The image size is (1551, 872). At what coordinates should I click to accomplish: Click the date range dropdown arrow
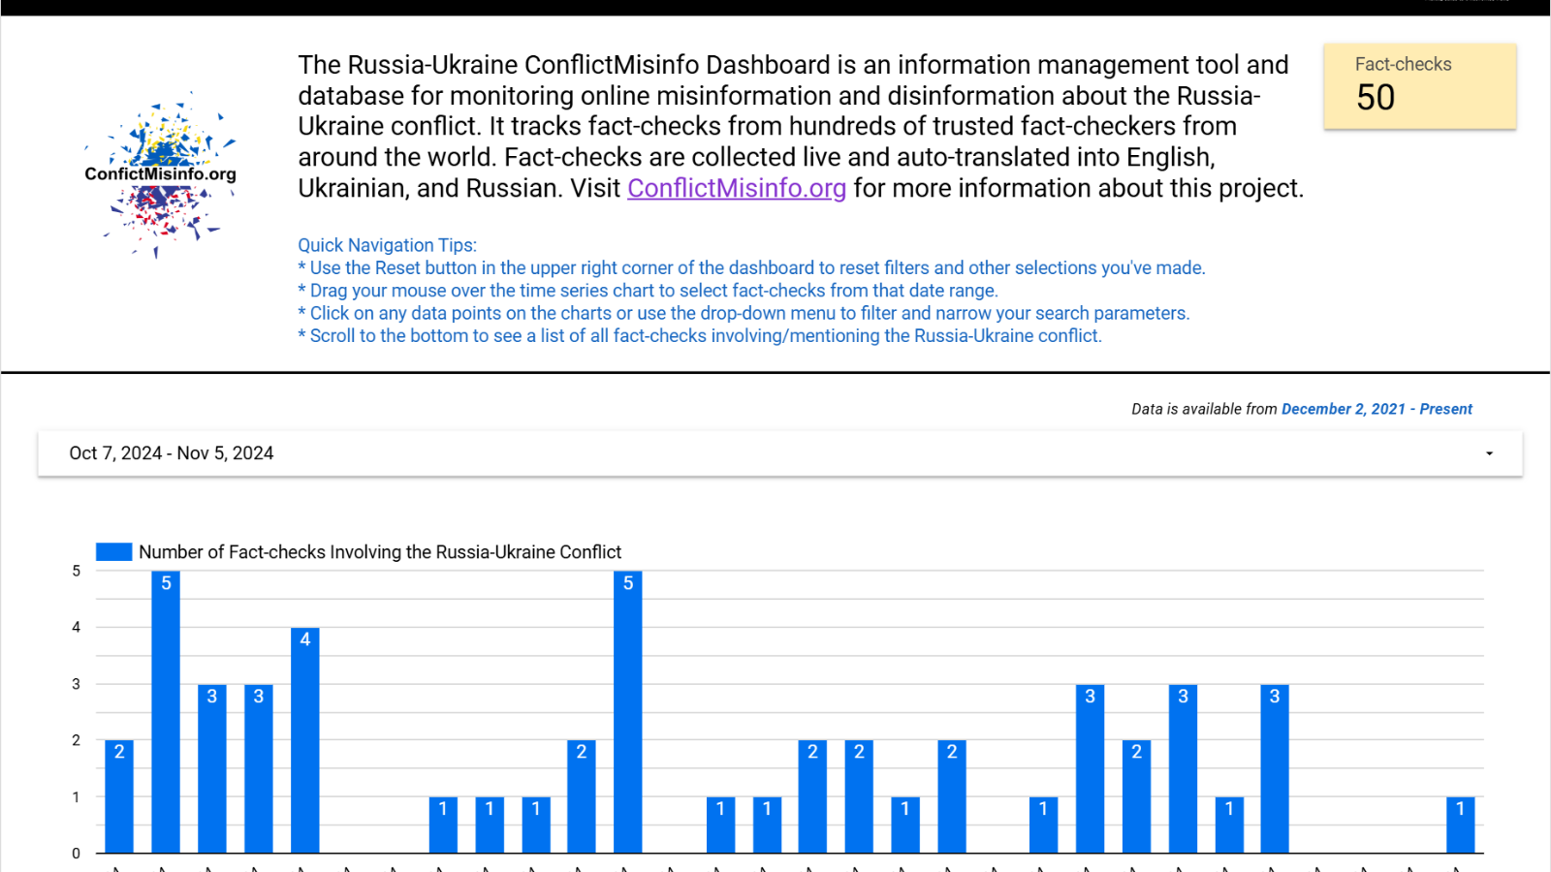(1489, 453)
